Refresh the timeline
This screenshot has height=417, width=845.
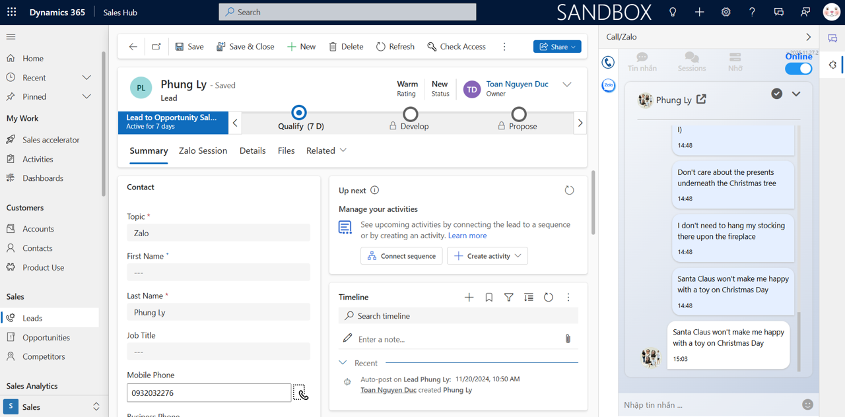tap(549, 298)
